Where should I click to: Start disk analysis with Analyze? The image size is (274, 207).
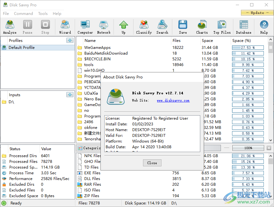pos(10,27)
